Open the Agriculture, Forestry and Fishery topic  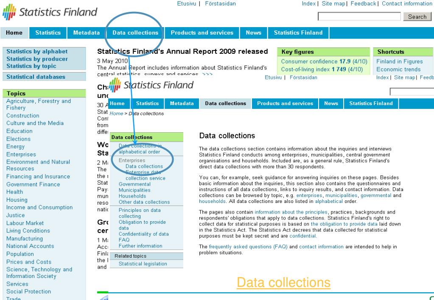(39, 105)
